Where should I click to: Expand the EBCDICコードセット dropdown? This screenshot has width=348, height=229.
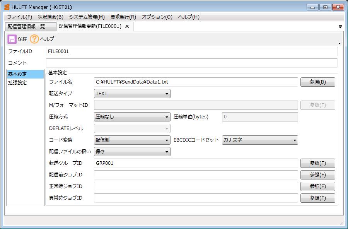[x=259, y=140]
